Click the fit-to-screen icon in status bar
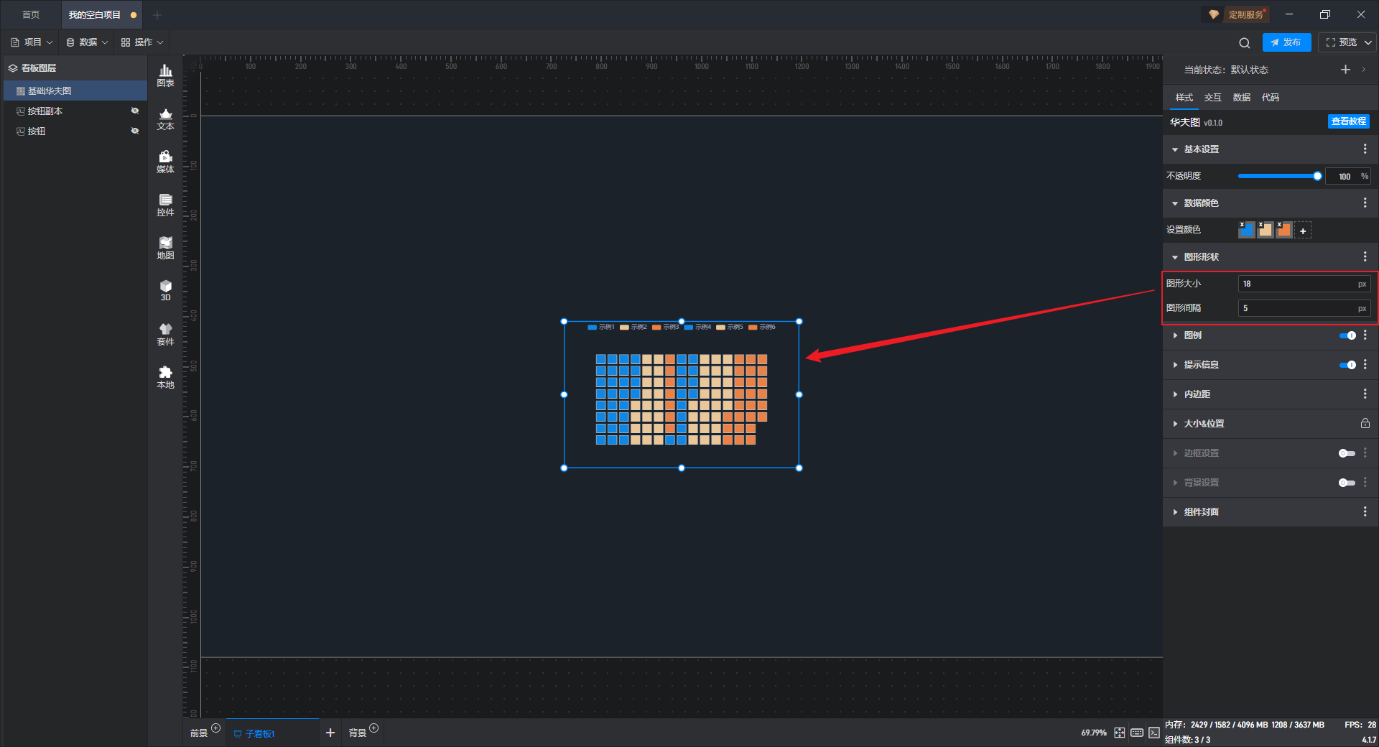Screen dimensions: 1379x747 pyautogui.click(x=1120, y=733)
